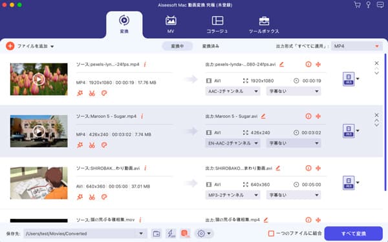Show info for SHIROBAKO source file

click(145, 168)
